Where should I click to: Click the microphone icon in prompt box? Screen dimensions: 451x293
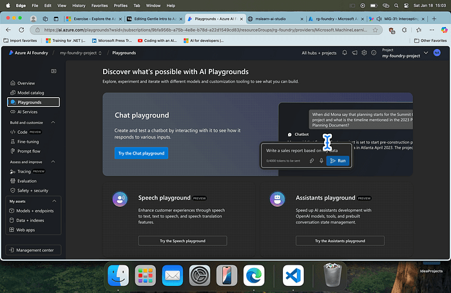click(321, 161)
